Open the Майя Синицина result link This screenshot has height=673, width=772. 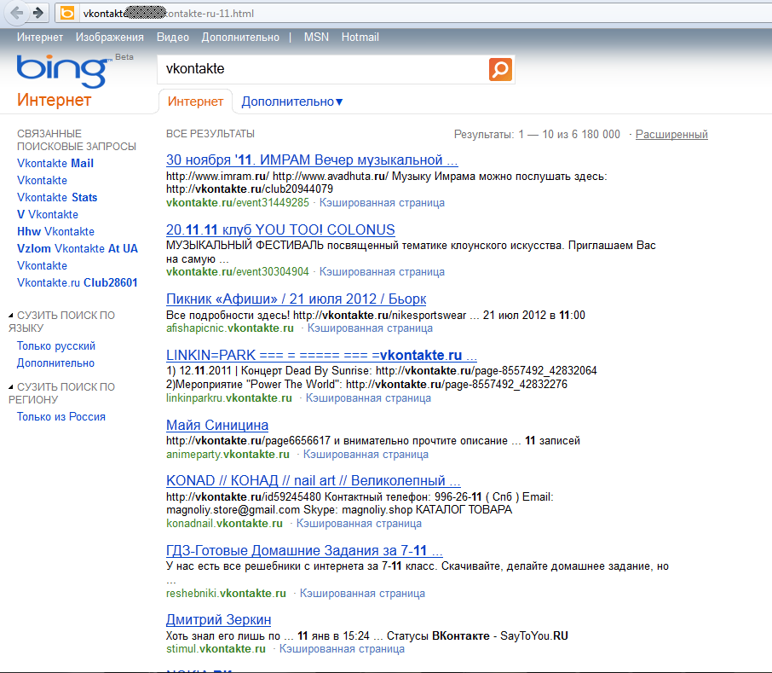pos(216,425)
